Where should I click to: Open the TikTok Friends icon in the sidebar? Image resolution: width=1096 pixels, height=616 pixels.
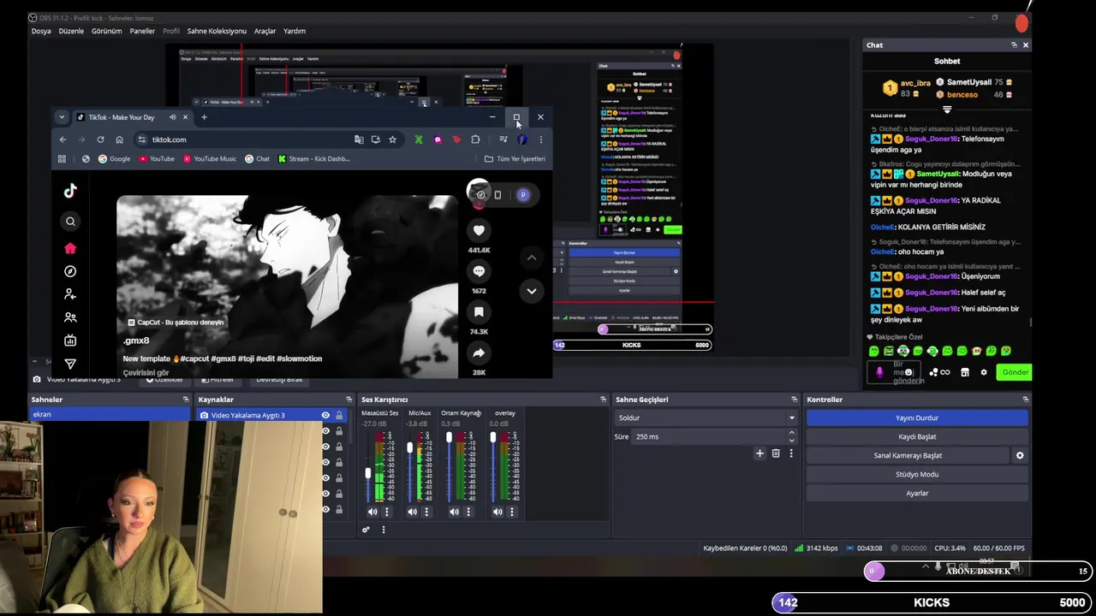pos(70,317)
